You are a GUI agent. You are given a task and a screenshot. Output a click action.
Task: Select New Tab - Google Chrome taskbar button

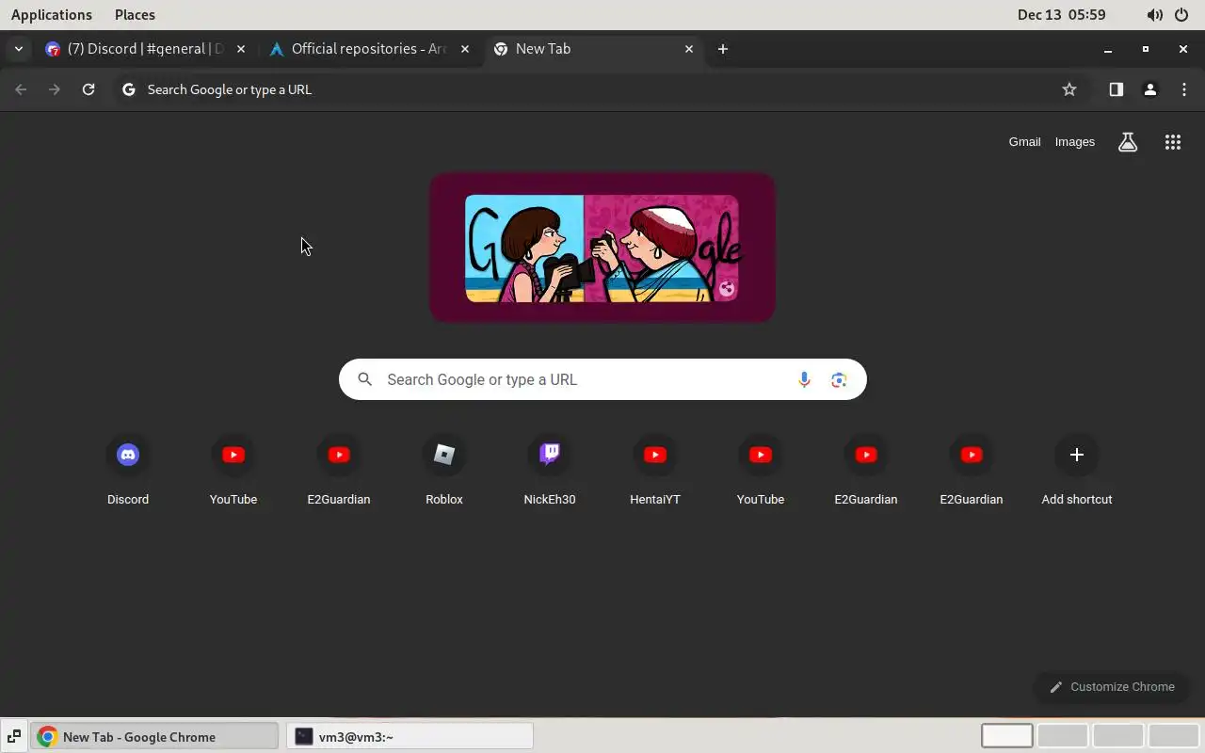coord(155,736)
